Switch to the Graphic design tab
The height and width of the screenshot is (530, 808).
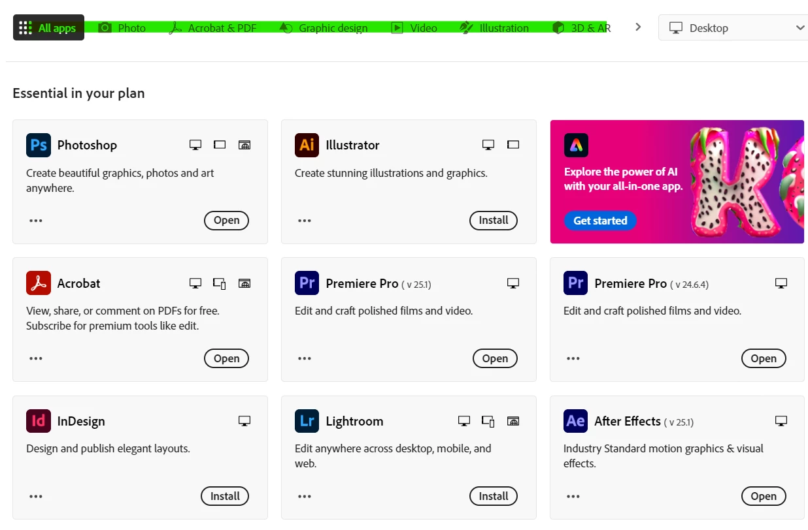click(324, 28)
